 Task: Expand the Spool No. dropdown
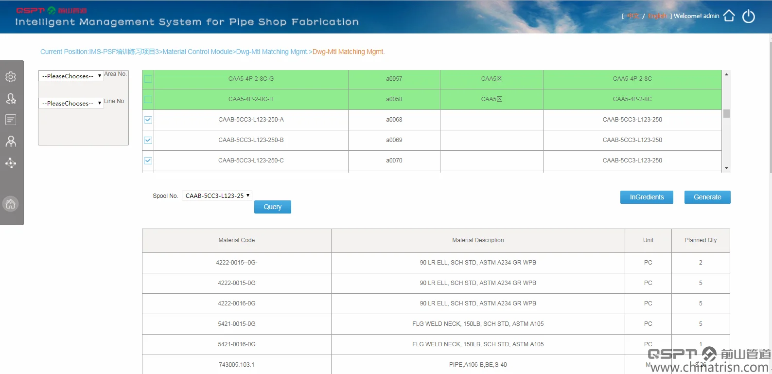point(217,196)
